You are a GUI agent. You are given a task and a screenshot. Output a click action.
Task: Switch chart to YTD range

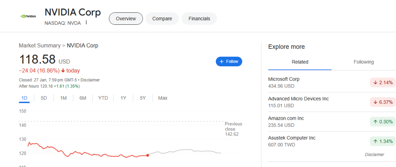click(103, 98)
